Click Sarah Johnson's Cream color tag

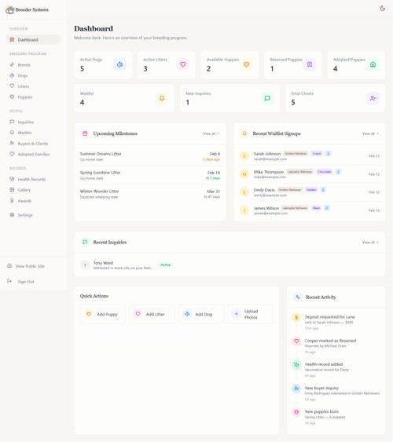(x=317, y=154)
